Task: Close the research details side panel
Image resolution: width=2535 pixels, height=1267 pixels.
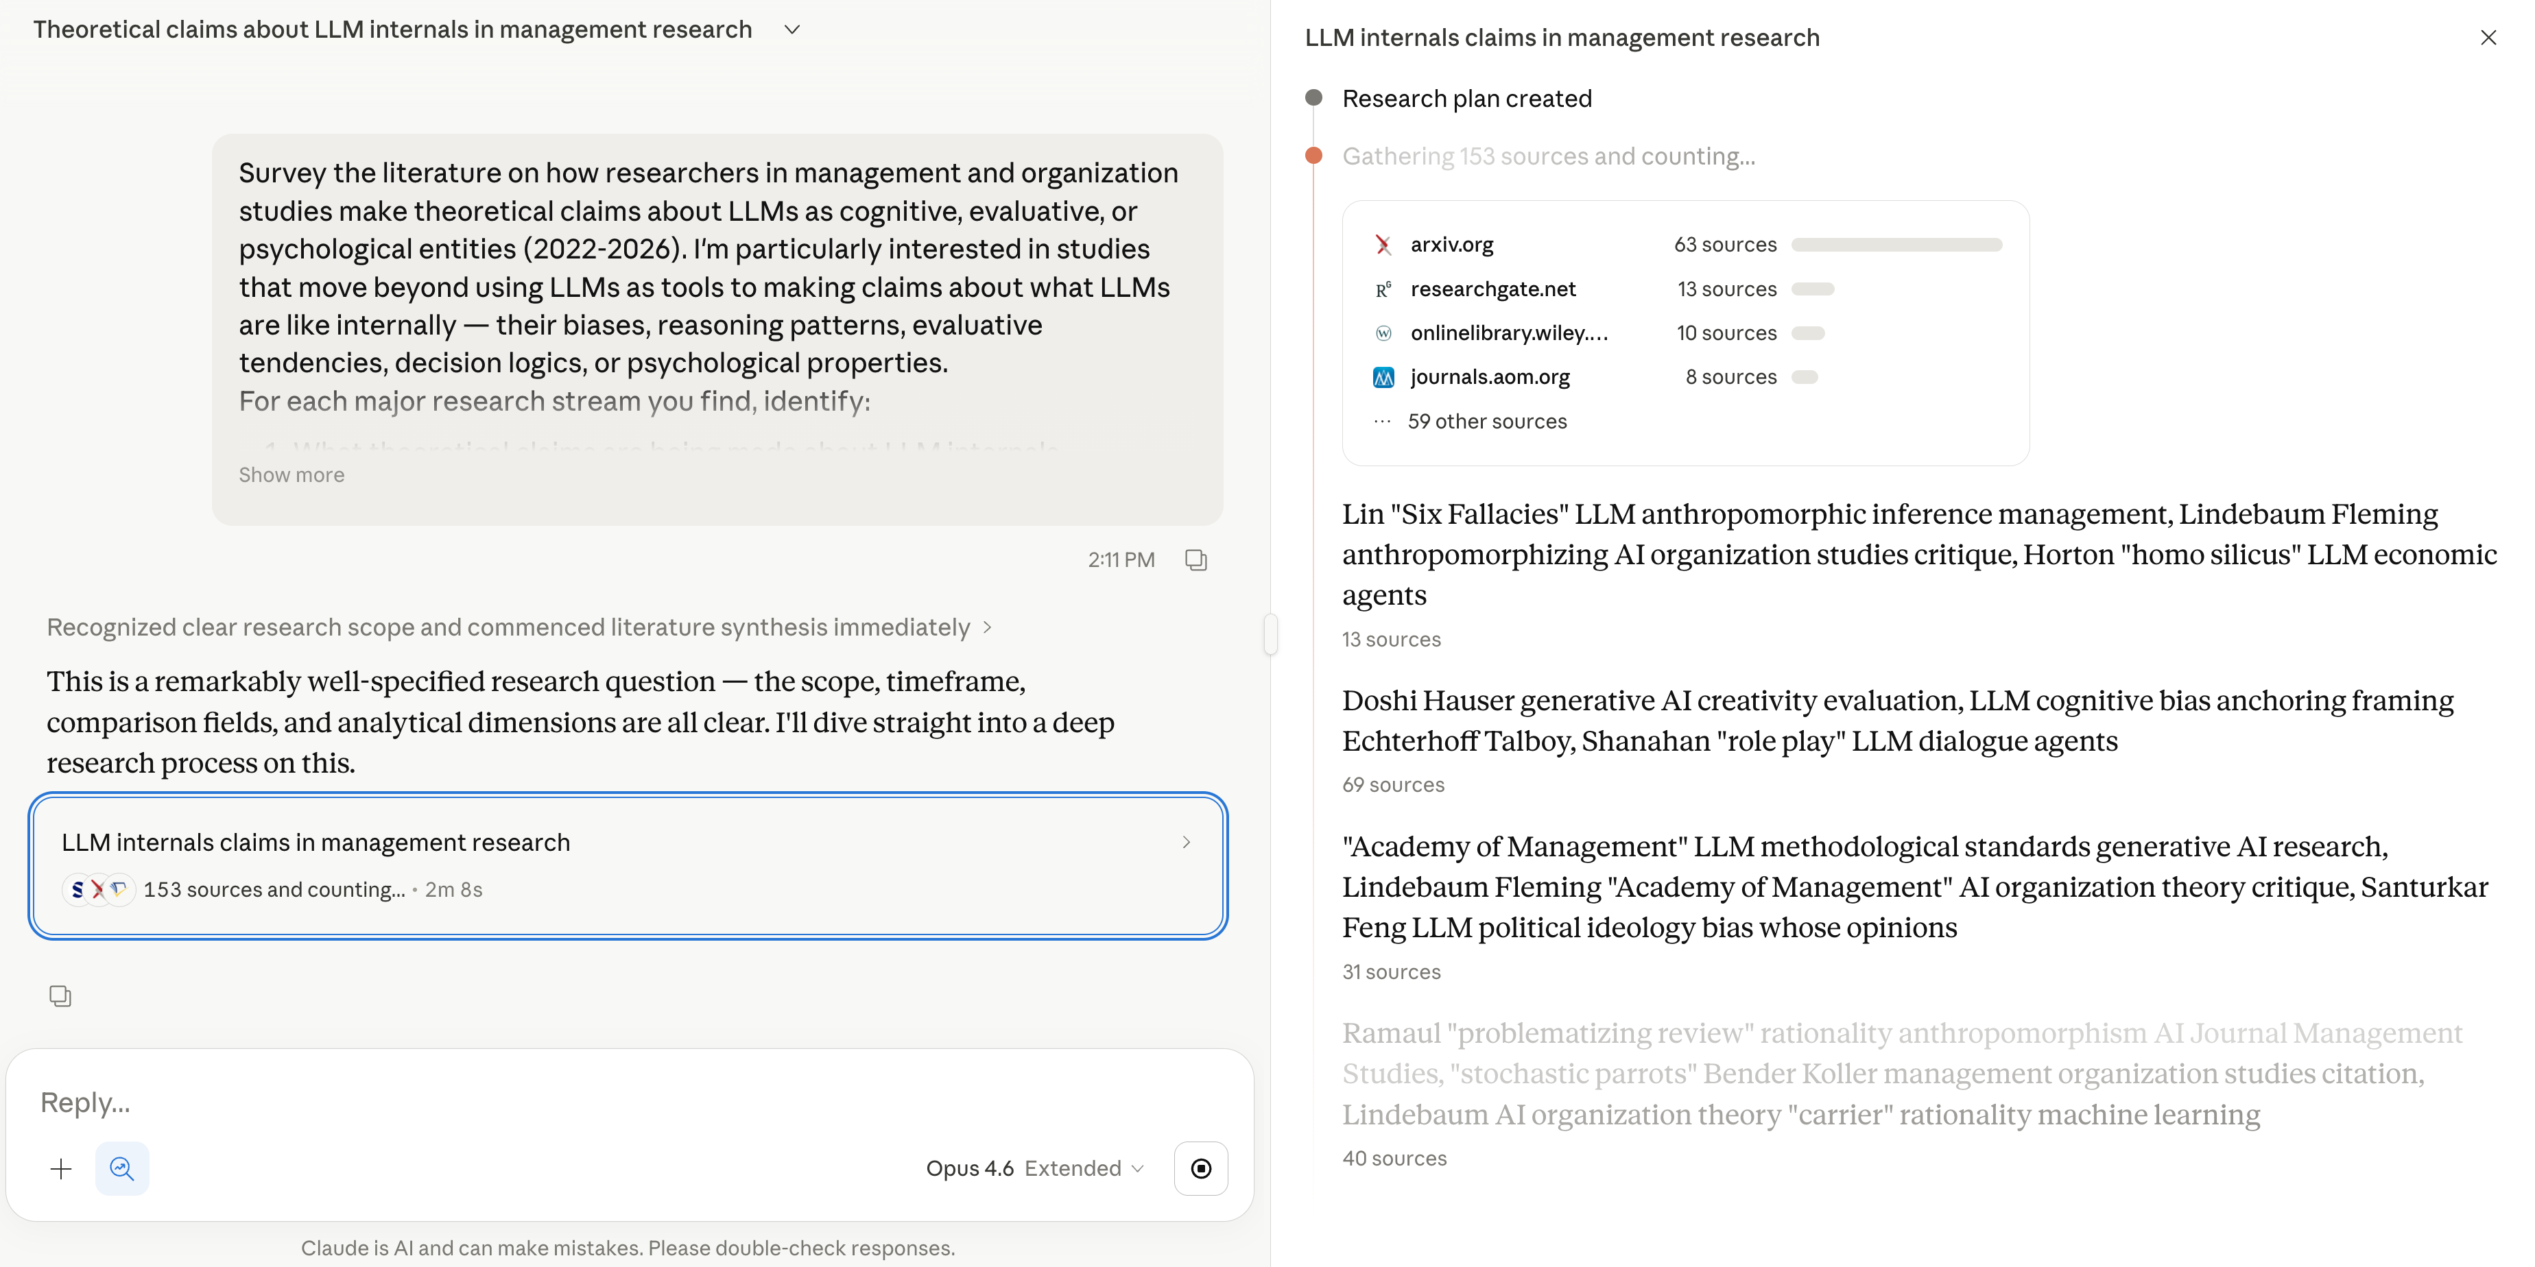Action: click(x=2488, y=38)
